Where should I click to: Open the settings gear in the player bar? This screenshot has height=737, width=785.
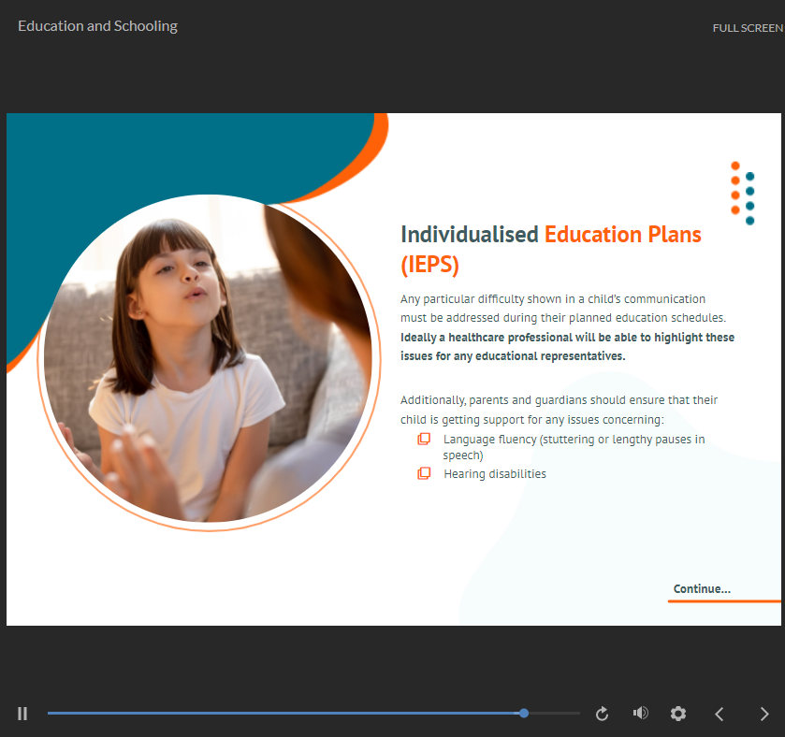click(678, 714)
